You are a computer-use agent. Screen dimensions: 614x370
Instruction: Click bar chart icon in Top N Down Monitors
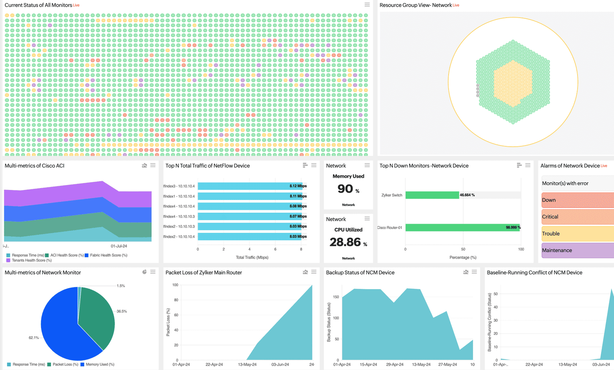(519, 165)
